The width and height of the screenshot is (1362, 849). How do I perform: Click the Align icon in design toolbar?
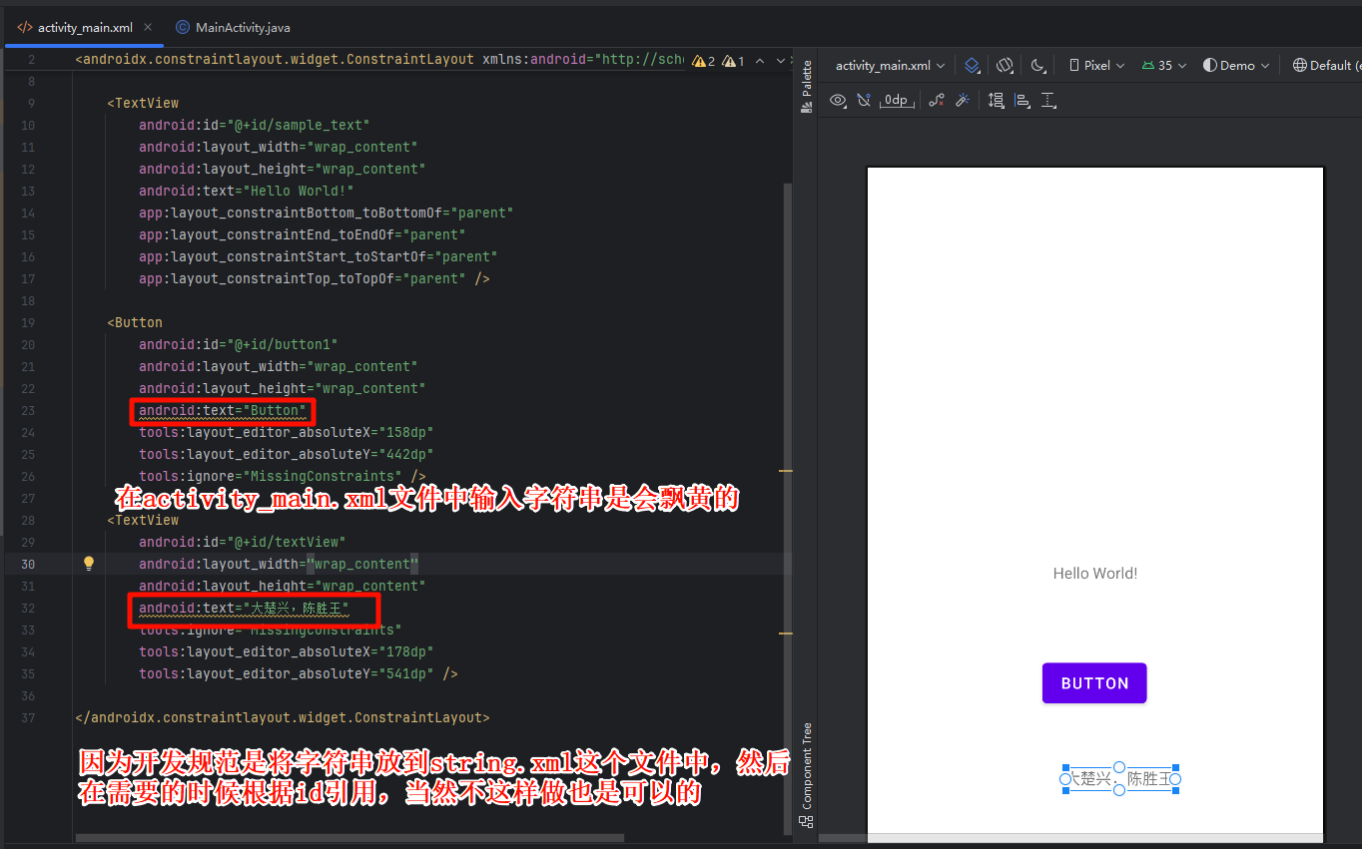tap(1021, 100)
